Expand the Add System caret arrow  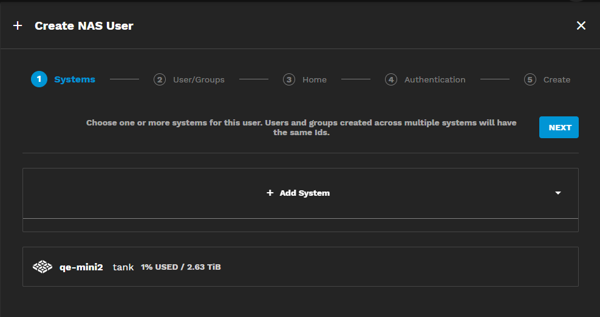[558, 193]
